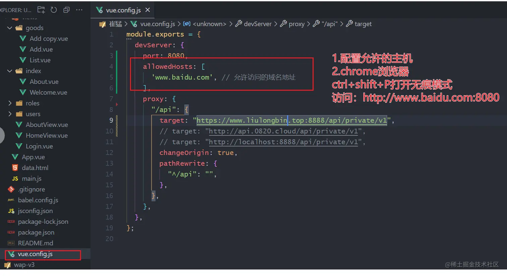This screenshot has height=276, width=507.
Task: Click the folder icon of the users folder
Action: point(19,114)
